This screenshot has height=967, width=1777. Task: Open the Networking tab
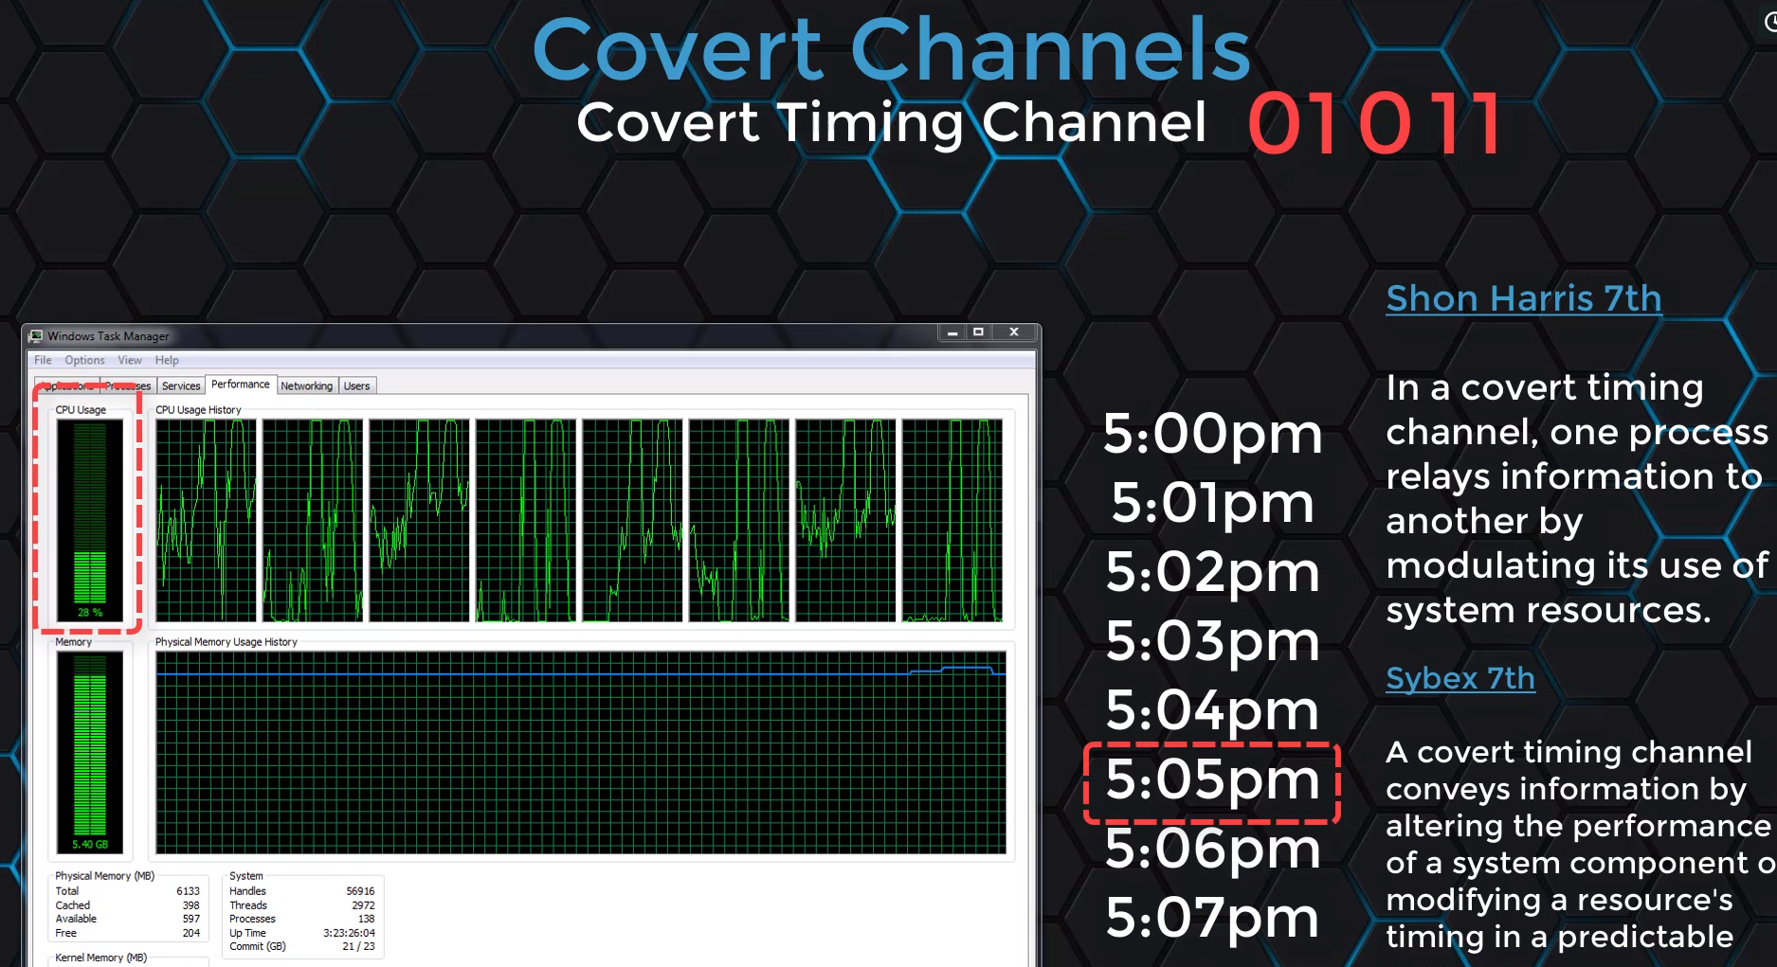click(306, 385)
